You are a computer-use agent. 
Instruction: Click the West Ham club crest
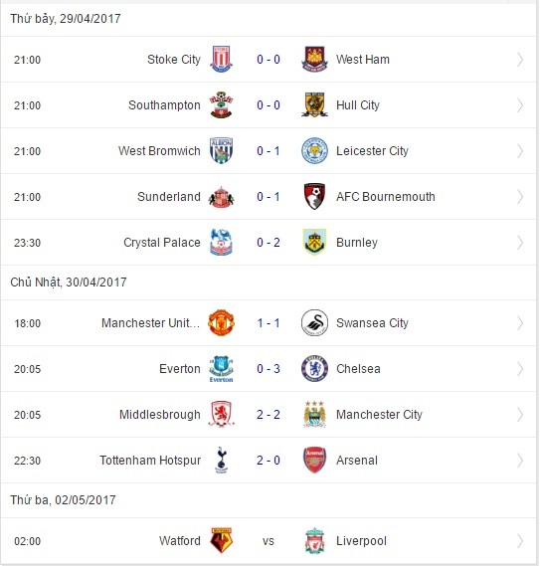click(314, 59)
